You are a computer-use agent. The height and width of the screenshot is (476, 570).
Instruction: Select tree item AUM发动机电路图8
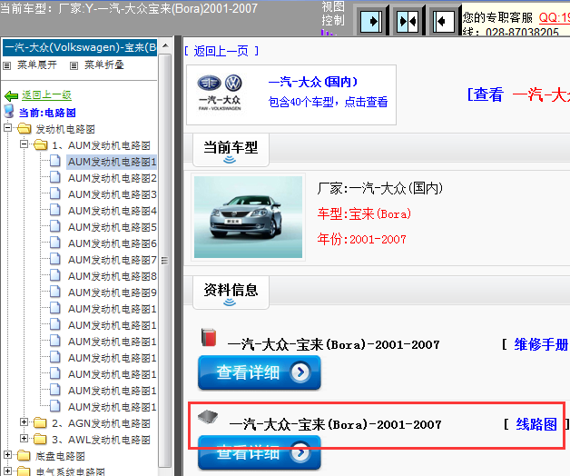(x=113, y=276)
